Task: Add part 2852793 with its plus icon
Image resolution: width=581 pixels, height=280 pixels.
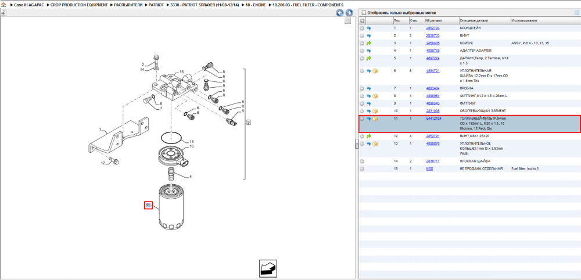Action: click(x=362, y=28)
